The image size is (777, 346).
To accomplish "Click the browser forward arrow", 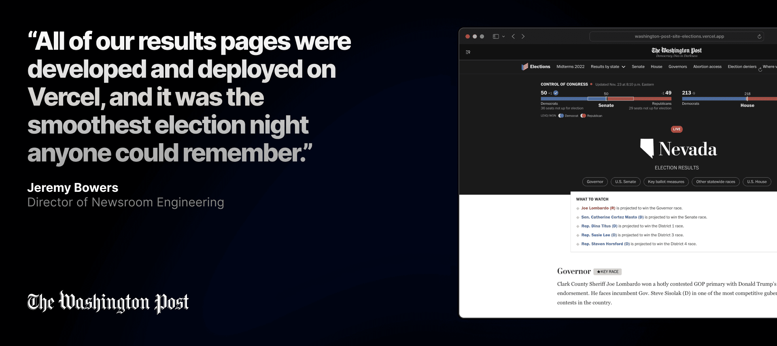I will (x=523, y=36).
